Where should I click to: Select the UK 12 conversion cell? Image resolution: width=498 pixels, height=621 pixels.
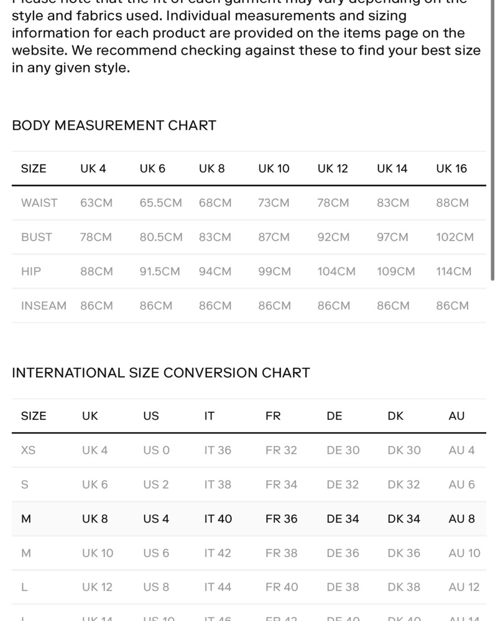tap(97, 587)
